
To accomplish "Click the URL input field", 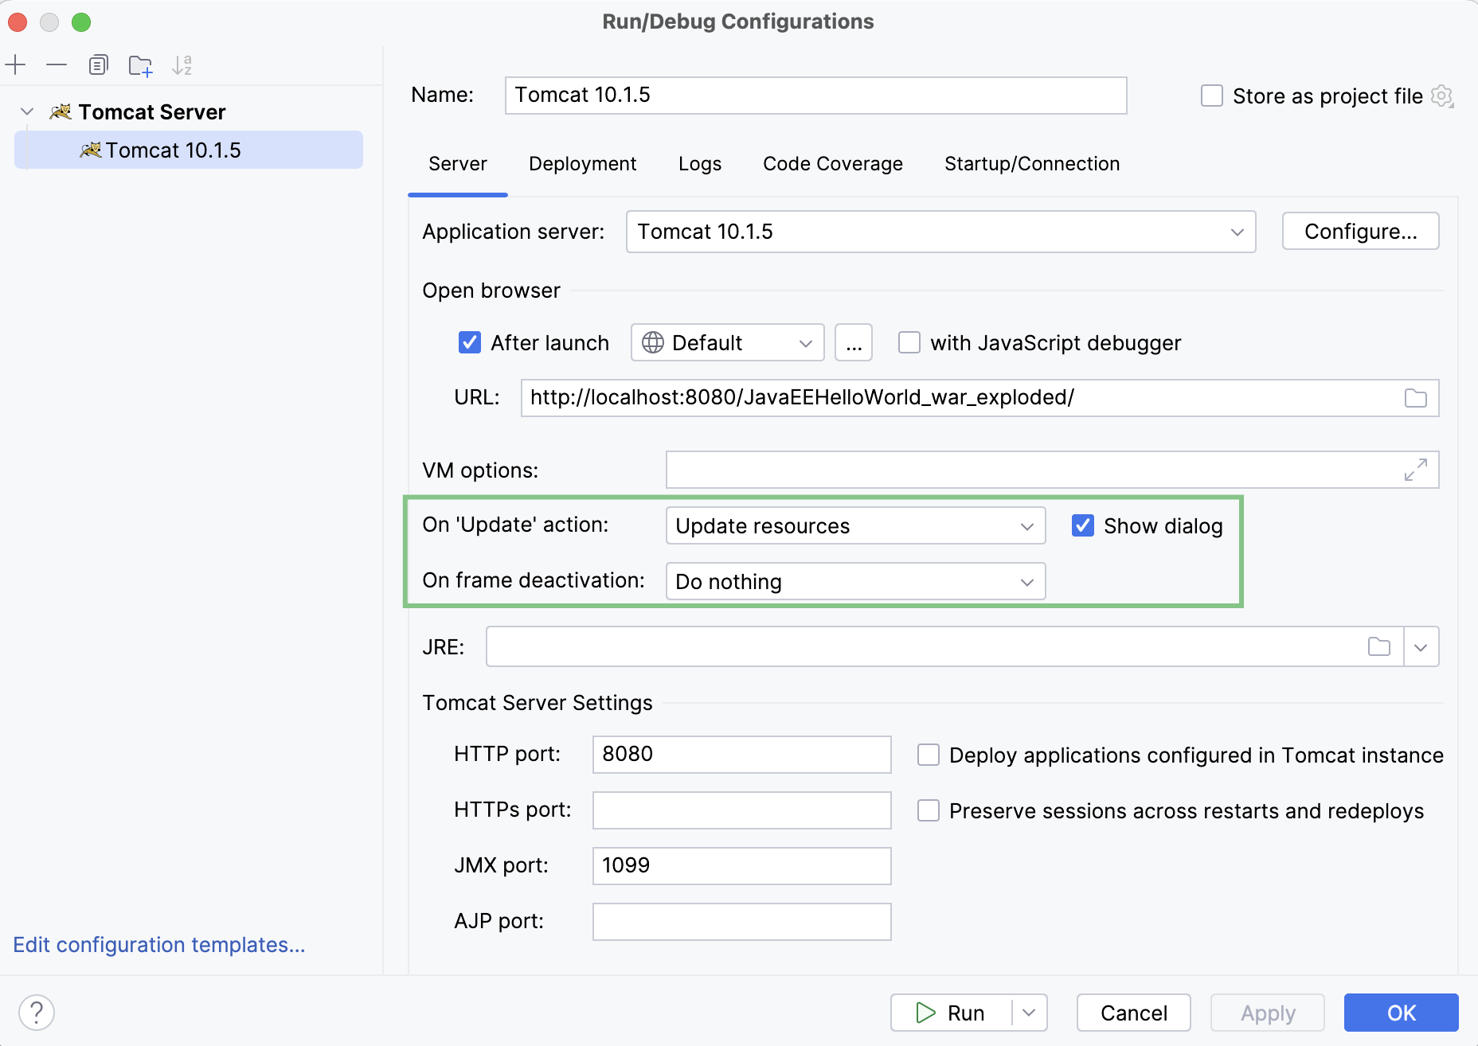I will coord(979,398).
